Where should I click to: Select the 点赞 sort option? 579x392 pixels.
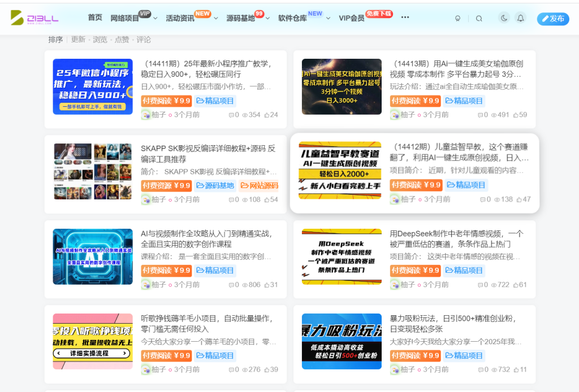pyautogui.click(x=121, y=40)
